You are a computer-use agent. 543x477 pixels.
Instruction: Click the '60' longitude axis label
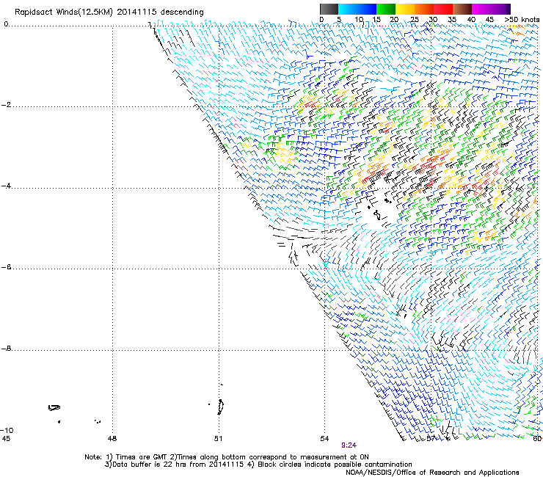pos(537,439)
